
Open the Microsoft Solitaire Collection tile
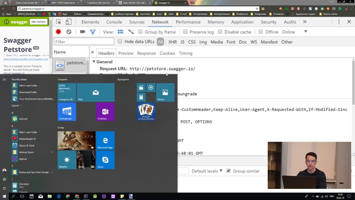tap(146, 112)
